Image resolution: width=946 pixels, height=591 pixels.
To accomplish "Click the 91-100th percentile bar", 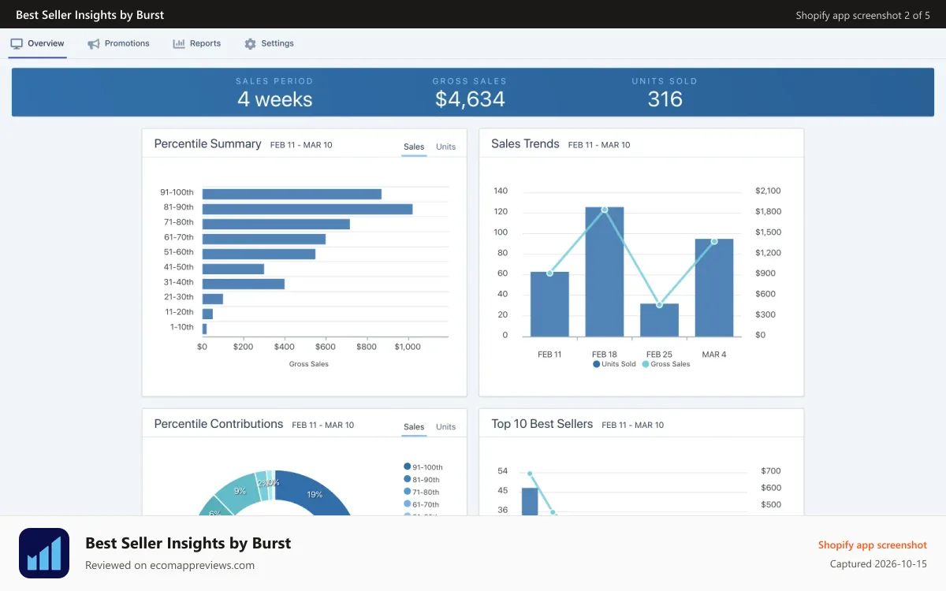I will coord(292,194).
